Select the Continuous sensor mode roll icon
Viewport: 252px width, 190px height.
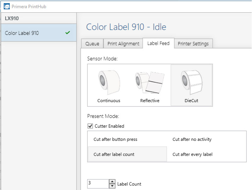[x=109, y=82]
